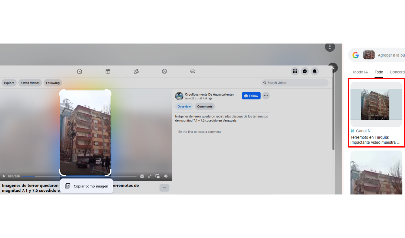Viewport: 405px width, 238px height.
Task: Choose Copiar como imagen
Action: (87, 186)
